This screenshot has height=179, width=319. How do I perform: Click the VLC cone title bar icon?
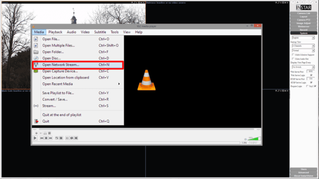[x=34, y=26]
